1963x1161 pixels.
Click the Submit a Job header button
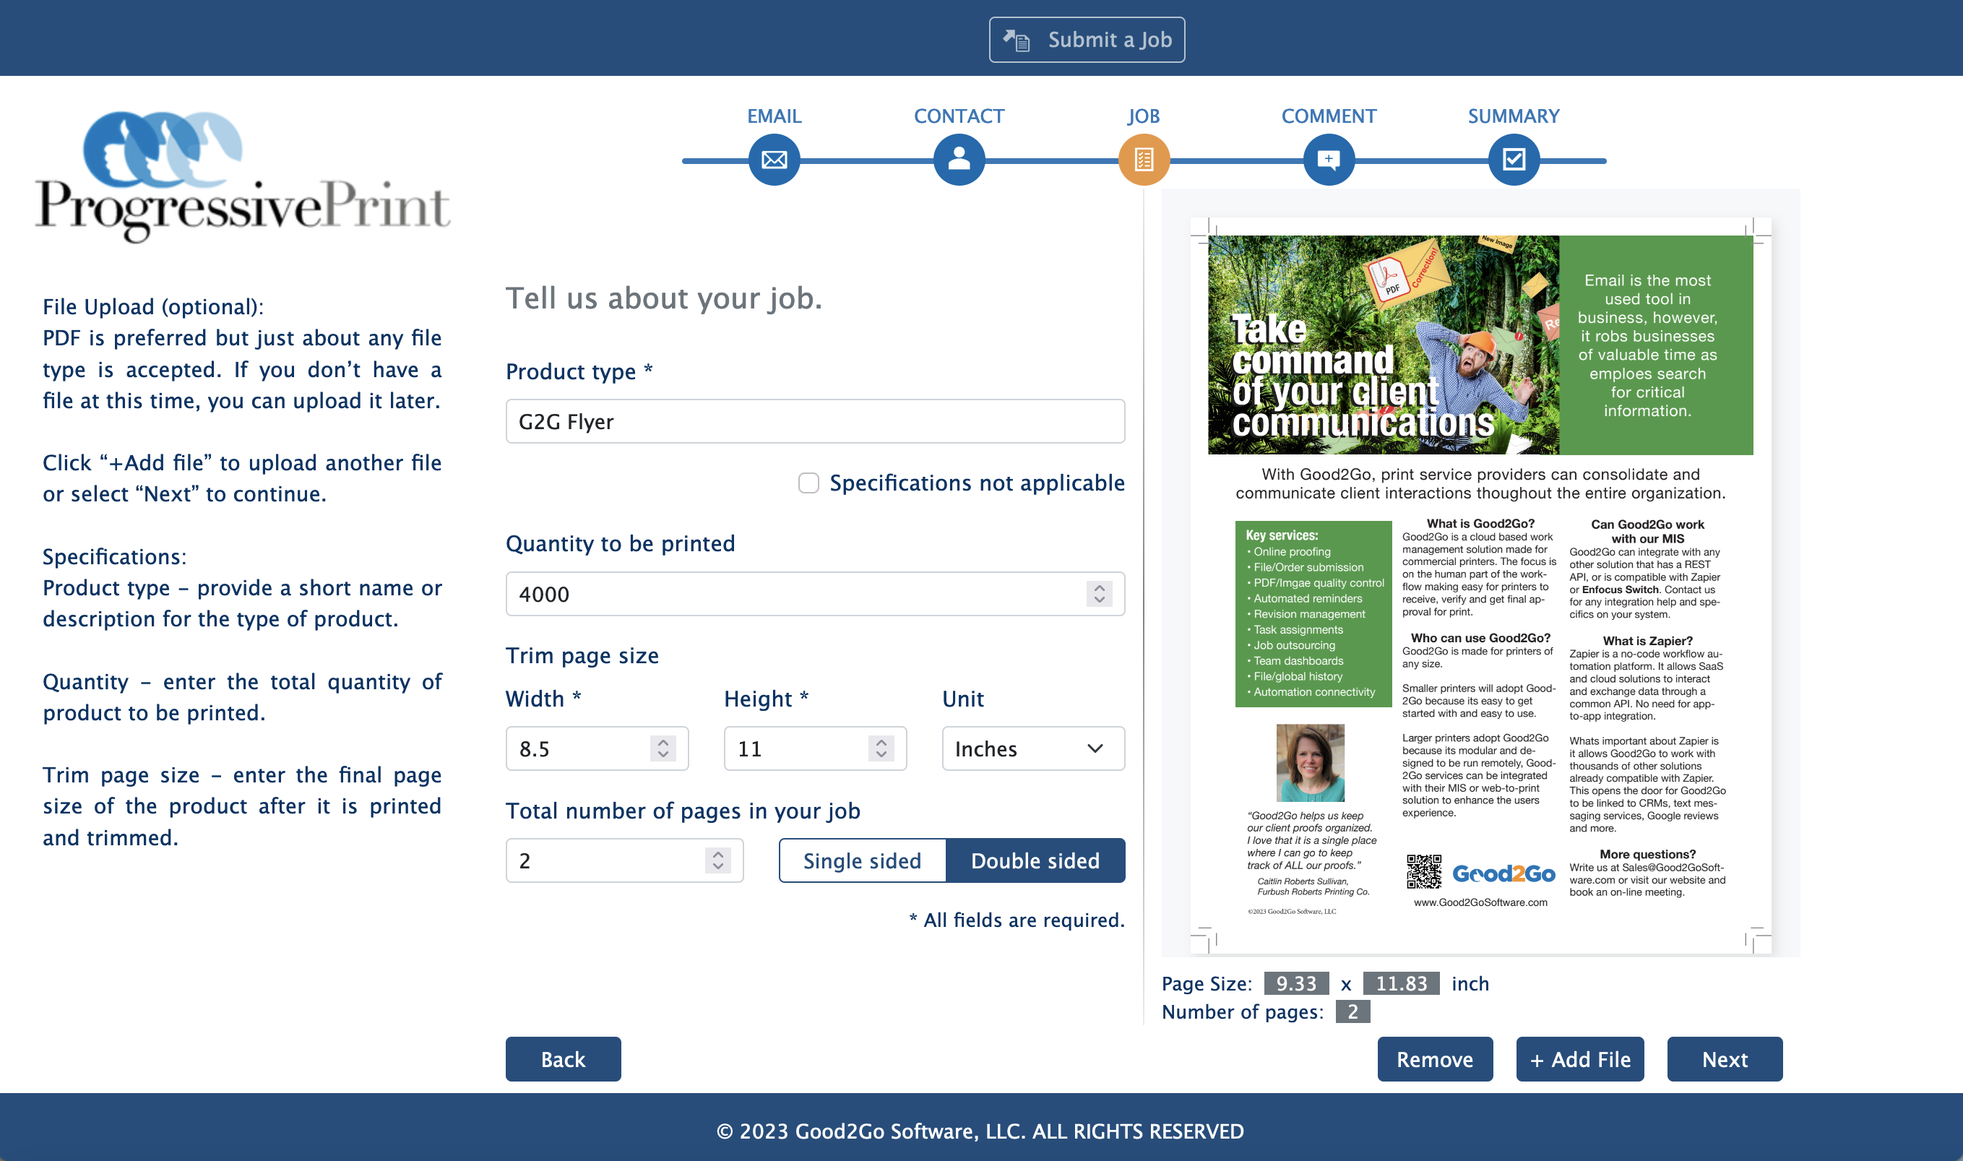coord(1087,39)
